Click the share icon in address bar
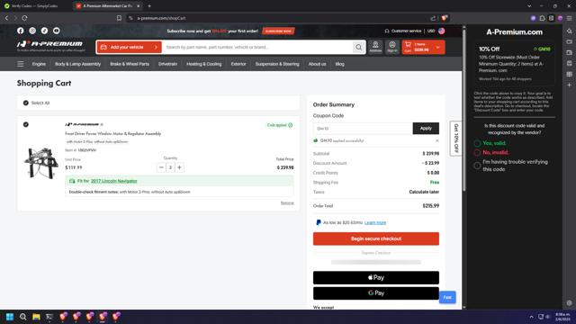This screenshot has width=576, height=324. (x=433, y=18)
